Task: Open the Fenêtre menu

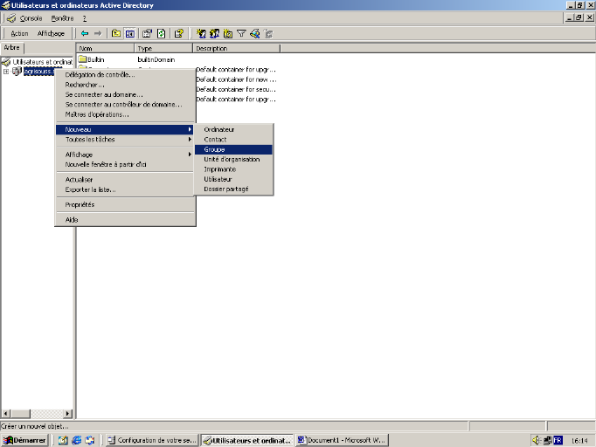Action: 62,18
